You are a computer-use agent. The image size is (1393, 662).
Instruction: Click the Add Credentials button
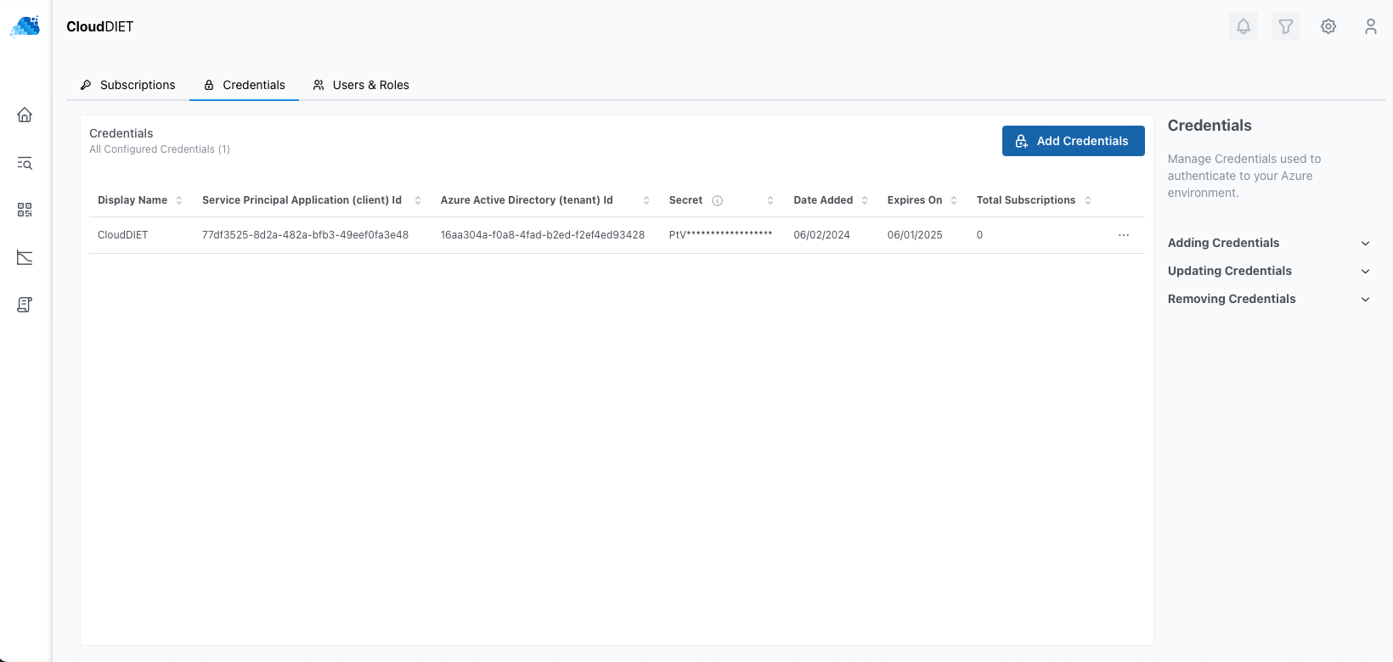(x=1073, y=141)
